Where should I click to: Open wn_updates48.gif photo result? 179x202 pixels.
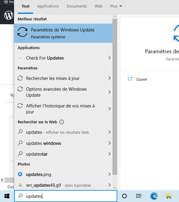coord(63,185)
